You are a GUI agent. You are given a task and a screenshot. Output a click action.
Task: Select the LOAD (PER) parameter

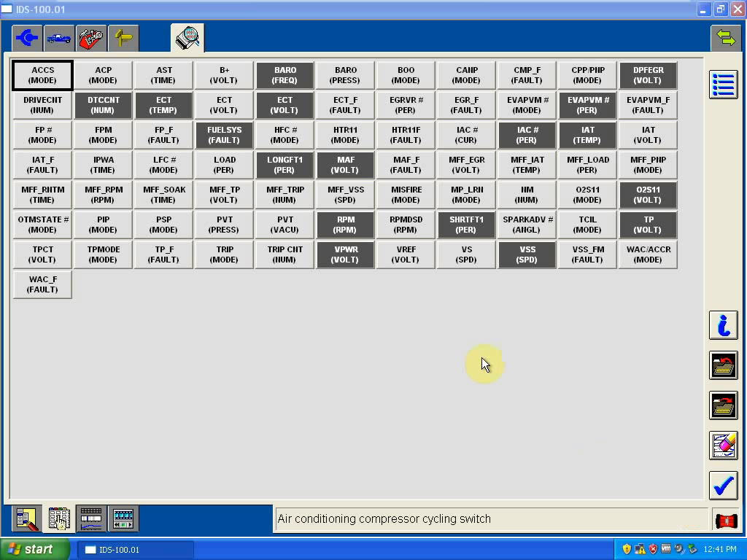tap(224, 166)
